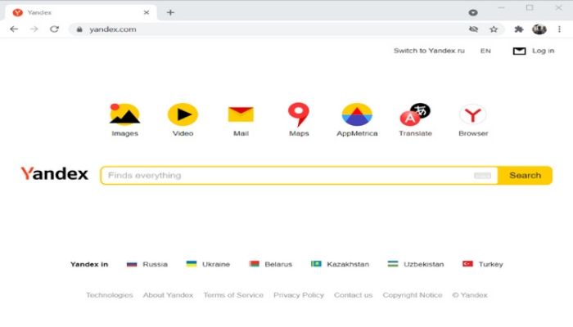Close the Yandex tab
Viewport: 573px width, 327px height.
tap(147, 12)
